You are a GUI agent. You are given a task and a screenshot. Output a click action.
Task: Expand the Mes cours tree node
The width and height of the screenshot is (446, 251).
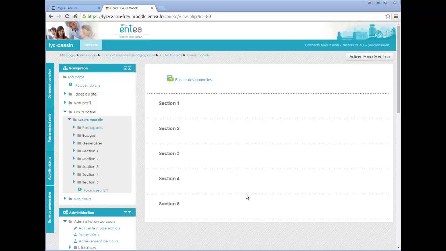(65, 199)
